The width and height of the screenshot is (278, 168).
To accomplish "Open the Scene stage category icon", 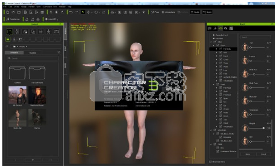I will pos(56,32).
